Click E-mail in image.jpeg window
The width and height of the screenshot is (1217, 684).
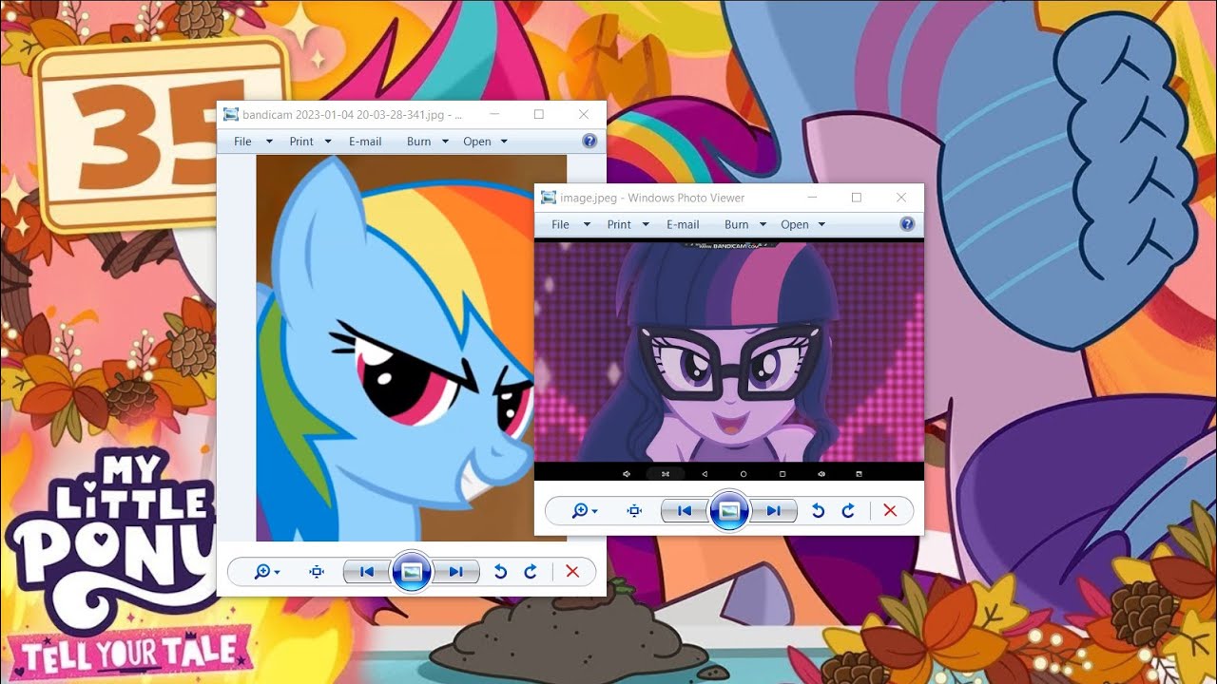pyautogui.click(x=683, y=225)
